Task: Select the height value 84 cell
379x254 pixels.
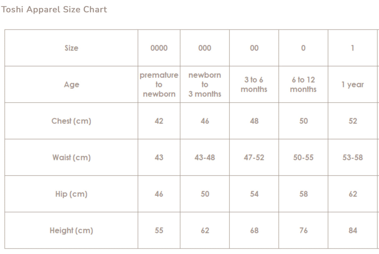Action: click(x=352, y=231)
